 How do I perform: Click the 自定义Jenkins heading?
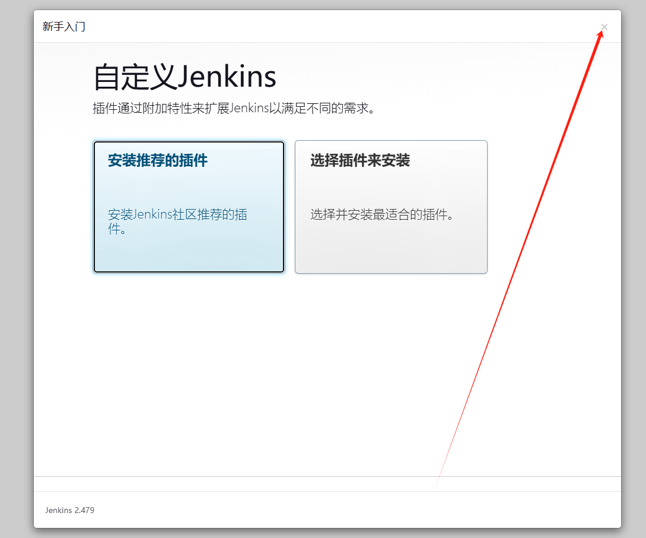[x=184, y=77]
